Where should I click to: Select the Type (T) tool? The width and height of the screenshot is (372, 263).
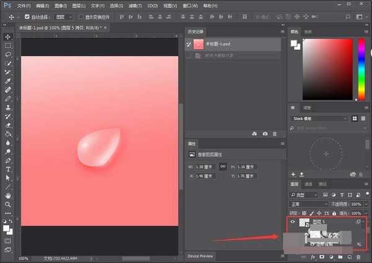coord(8,169)
